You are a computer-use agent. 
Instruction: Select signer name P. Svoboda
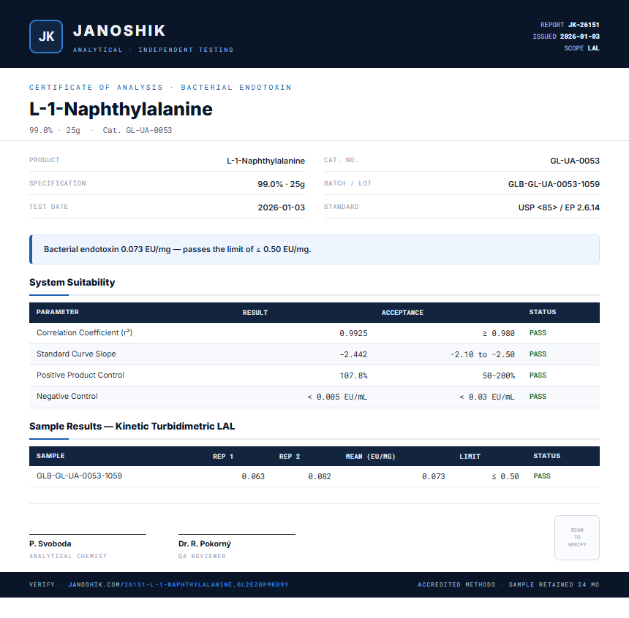[50, 544]
